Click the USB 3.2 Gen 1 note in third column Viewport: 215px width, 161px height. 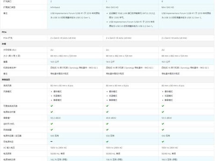pos(186,15)
